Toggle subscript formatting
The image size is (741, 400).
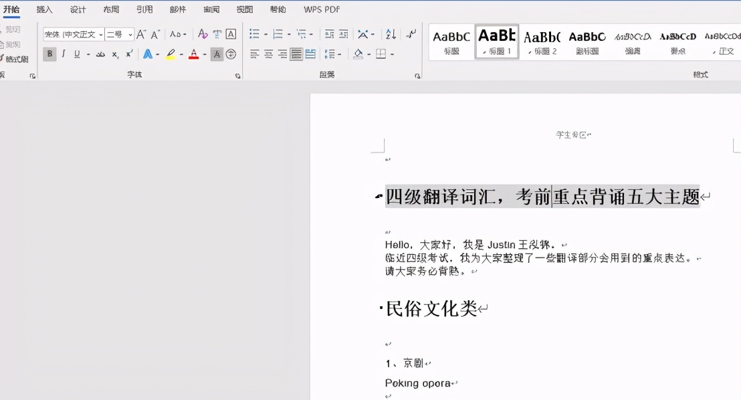pyautogui.click(x=114, y=54)
